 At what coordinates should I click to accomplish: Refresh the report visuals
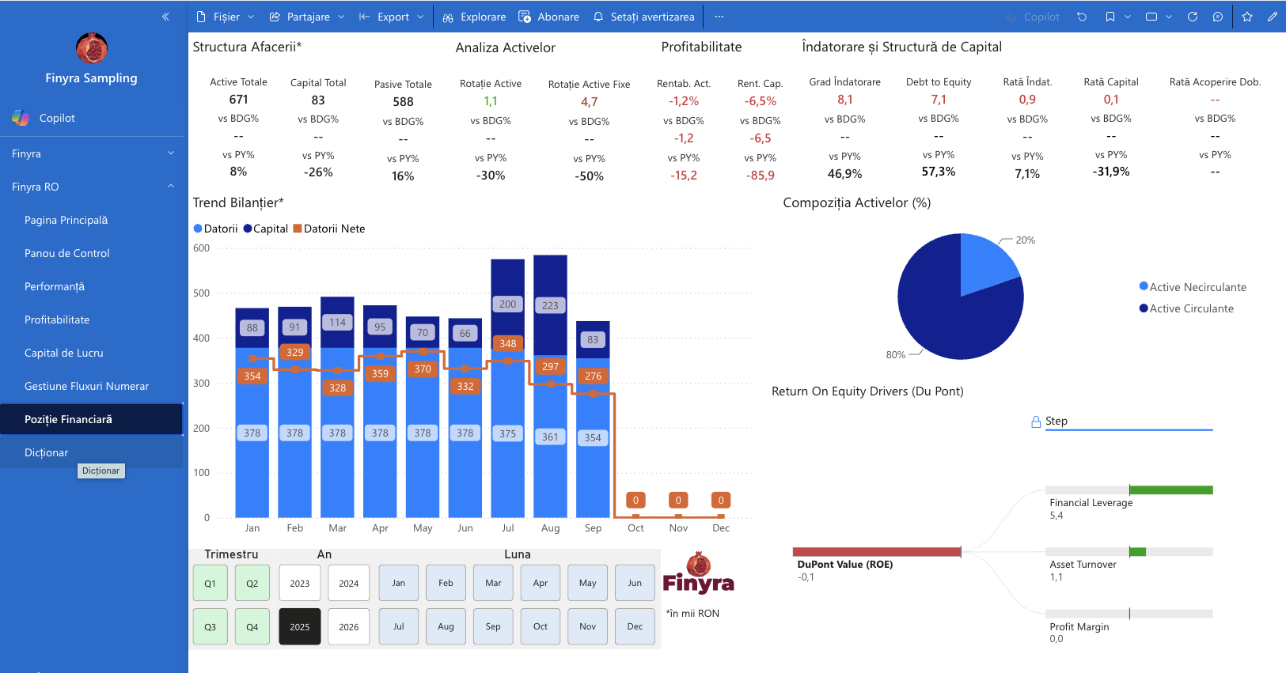[1193, 17]
